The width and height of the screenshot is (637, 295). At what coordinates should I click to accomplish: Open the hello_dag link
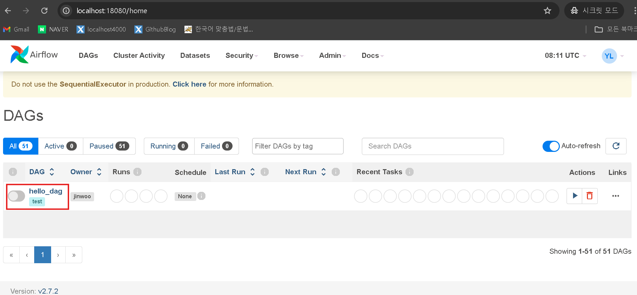[x=46, y=191]
